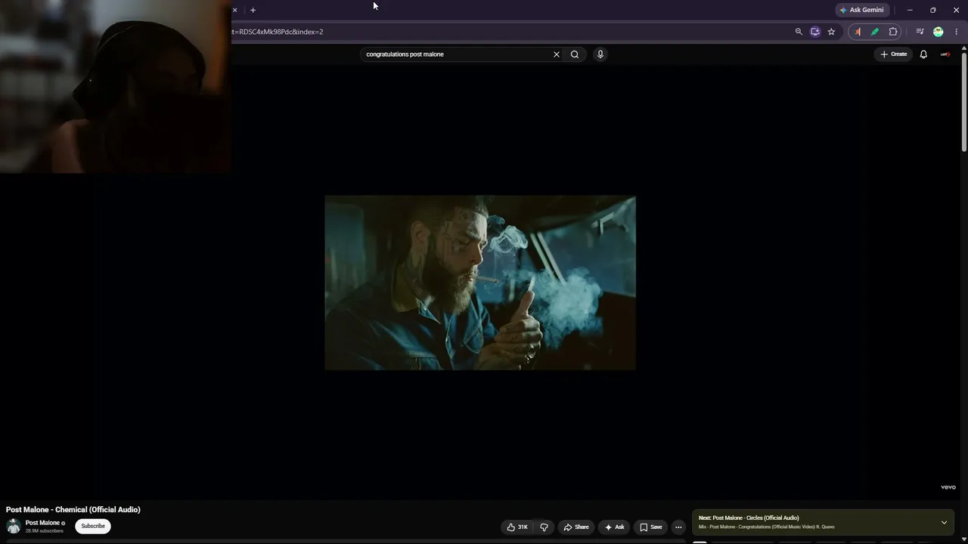968x544 pixels.
Task: Open the YouTube account avatar menu
Action: click(x=945, y=54)
